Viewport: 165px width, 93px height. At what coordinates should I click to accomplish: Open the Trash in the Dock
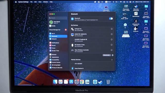tap(108, 82)
